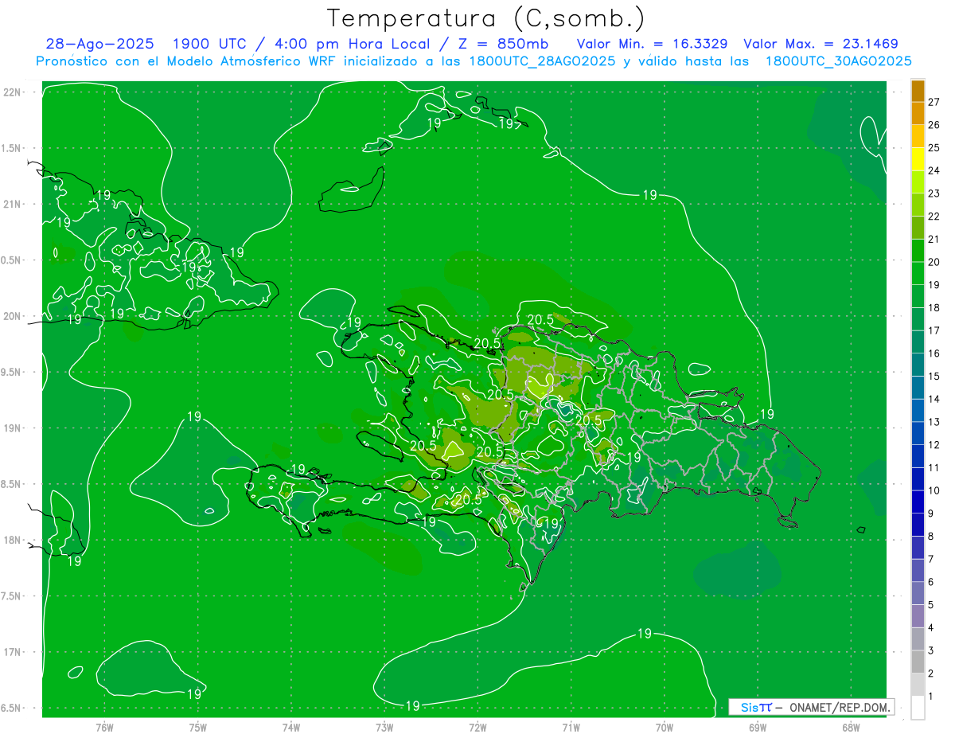This screenshot has width=955, height=738.
Task: Click the legend value "27"
Action: (934, 102)
